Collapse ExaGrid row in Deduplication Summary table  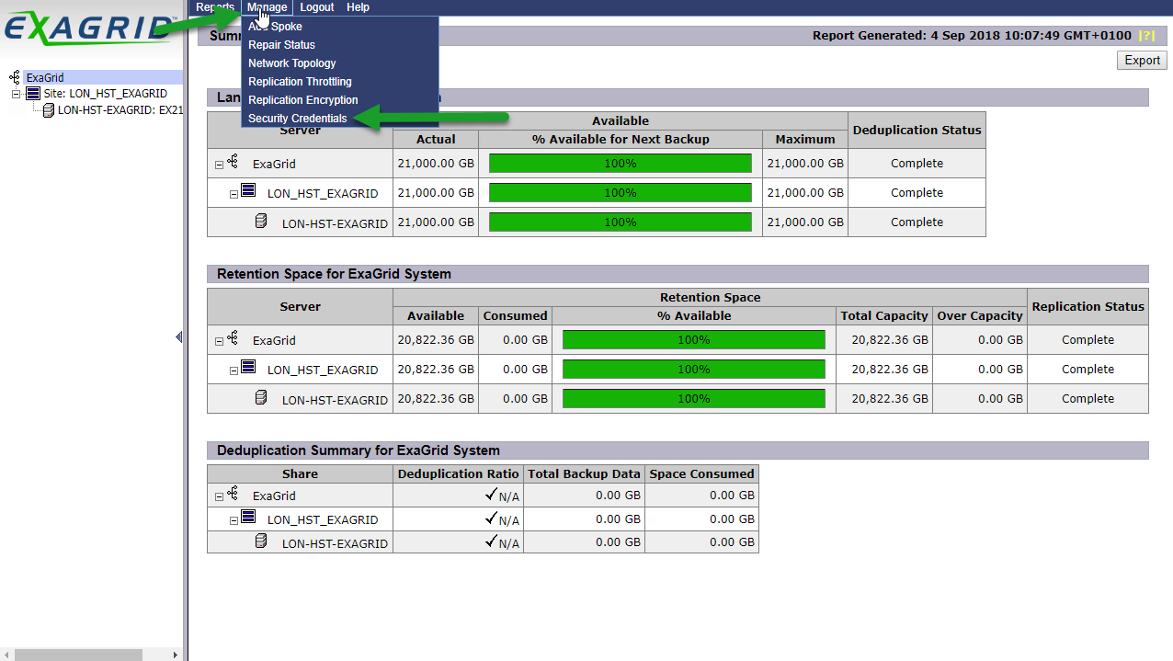point(219,496)
